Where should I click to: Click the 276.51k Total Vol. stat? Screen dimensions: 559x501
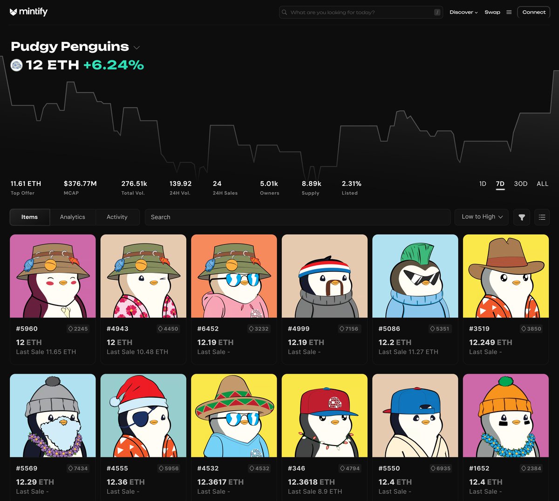tap(134, 188)
